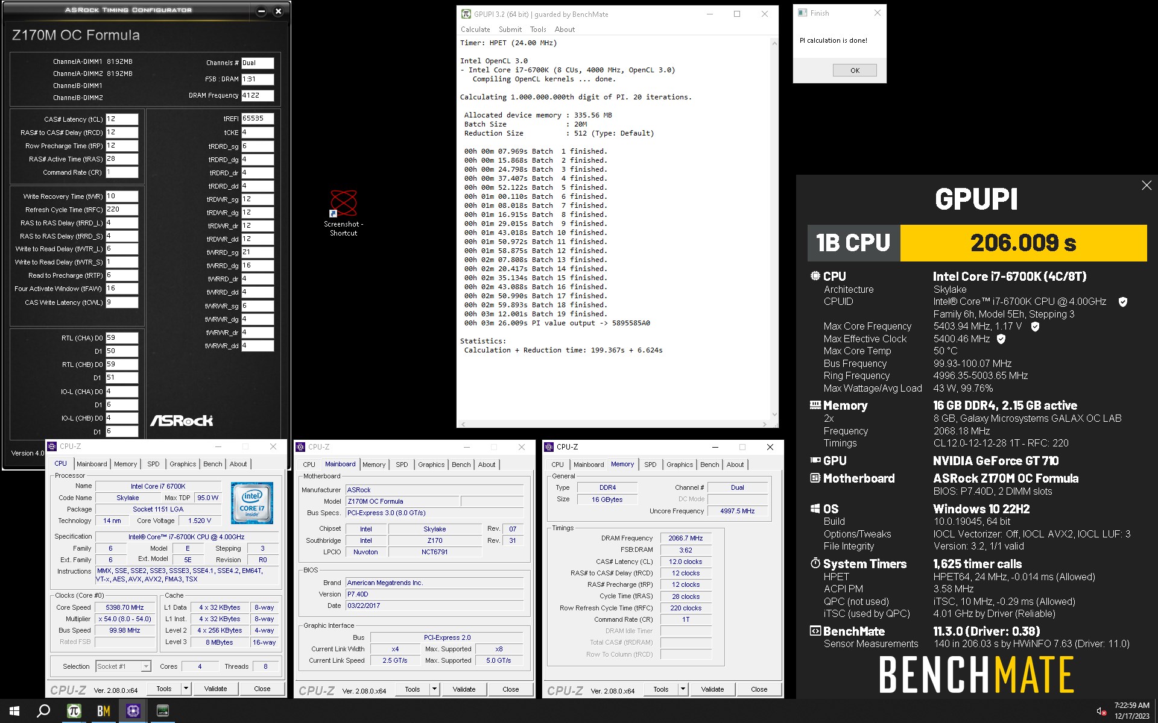Viewport: 1158px width, 723px height.
Task: Open Memory tab in Mainboard CPU-Z window
Action: pyautogui.click(x=374, y=465)
